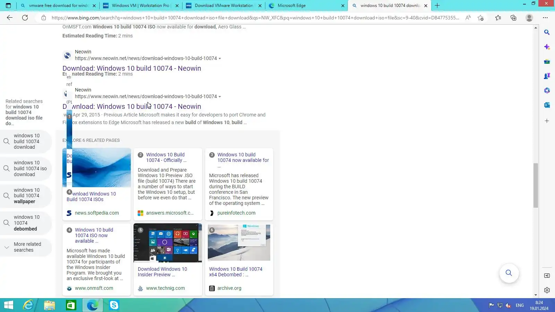This screenshot has height=312, width=555.
Task: Open Outlook in the Edge sidebar
Action: pyautogui.click(x=547, y=105)
